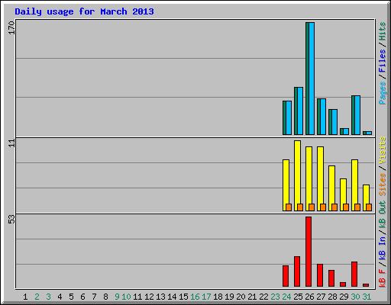The width and height of the screenshot is (391, 305).
Task: Click the 'Sites' legend label
Action: pyautogui.click(x=383, y=185)
